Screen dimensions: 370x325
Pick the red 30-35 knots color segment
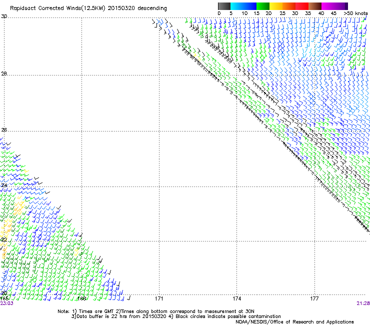click(x=302, y=6)
